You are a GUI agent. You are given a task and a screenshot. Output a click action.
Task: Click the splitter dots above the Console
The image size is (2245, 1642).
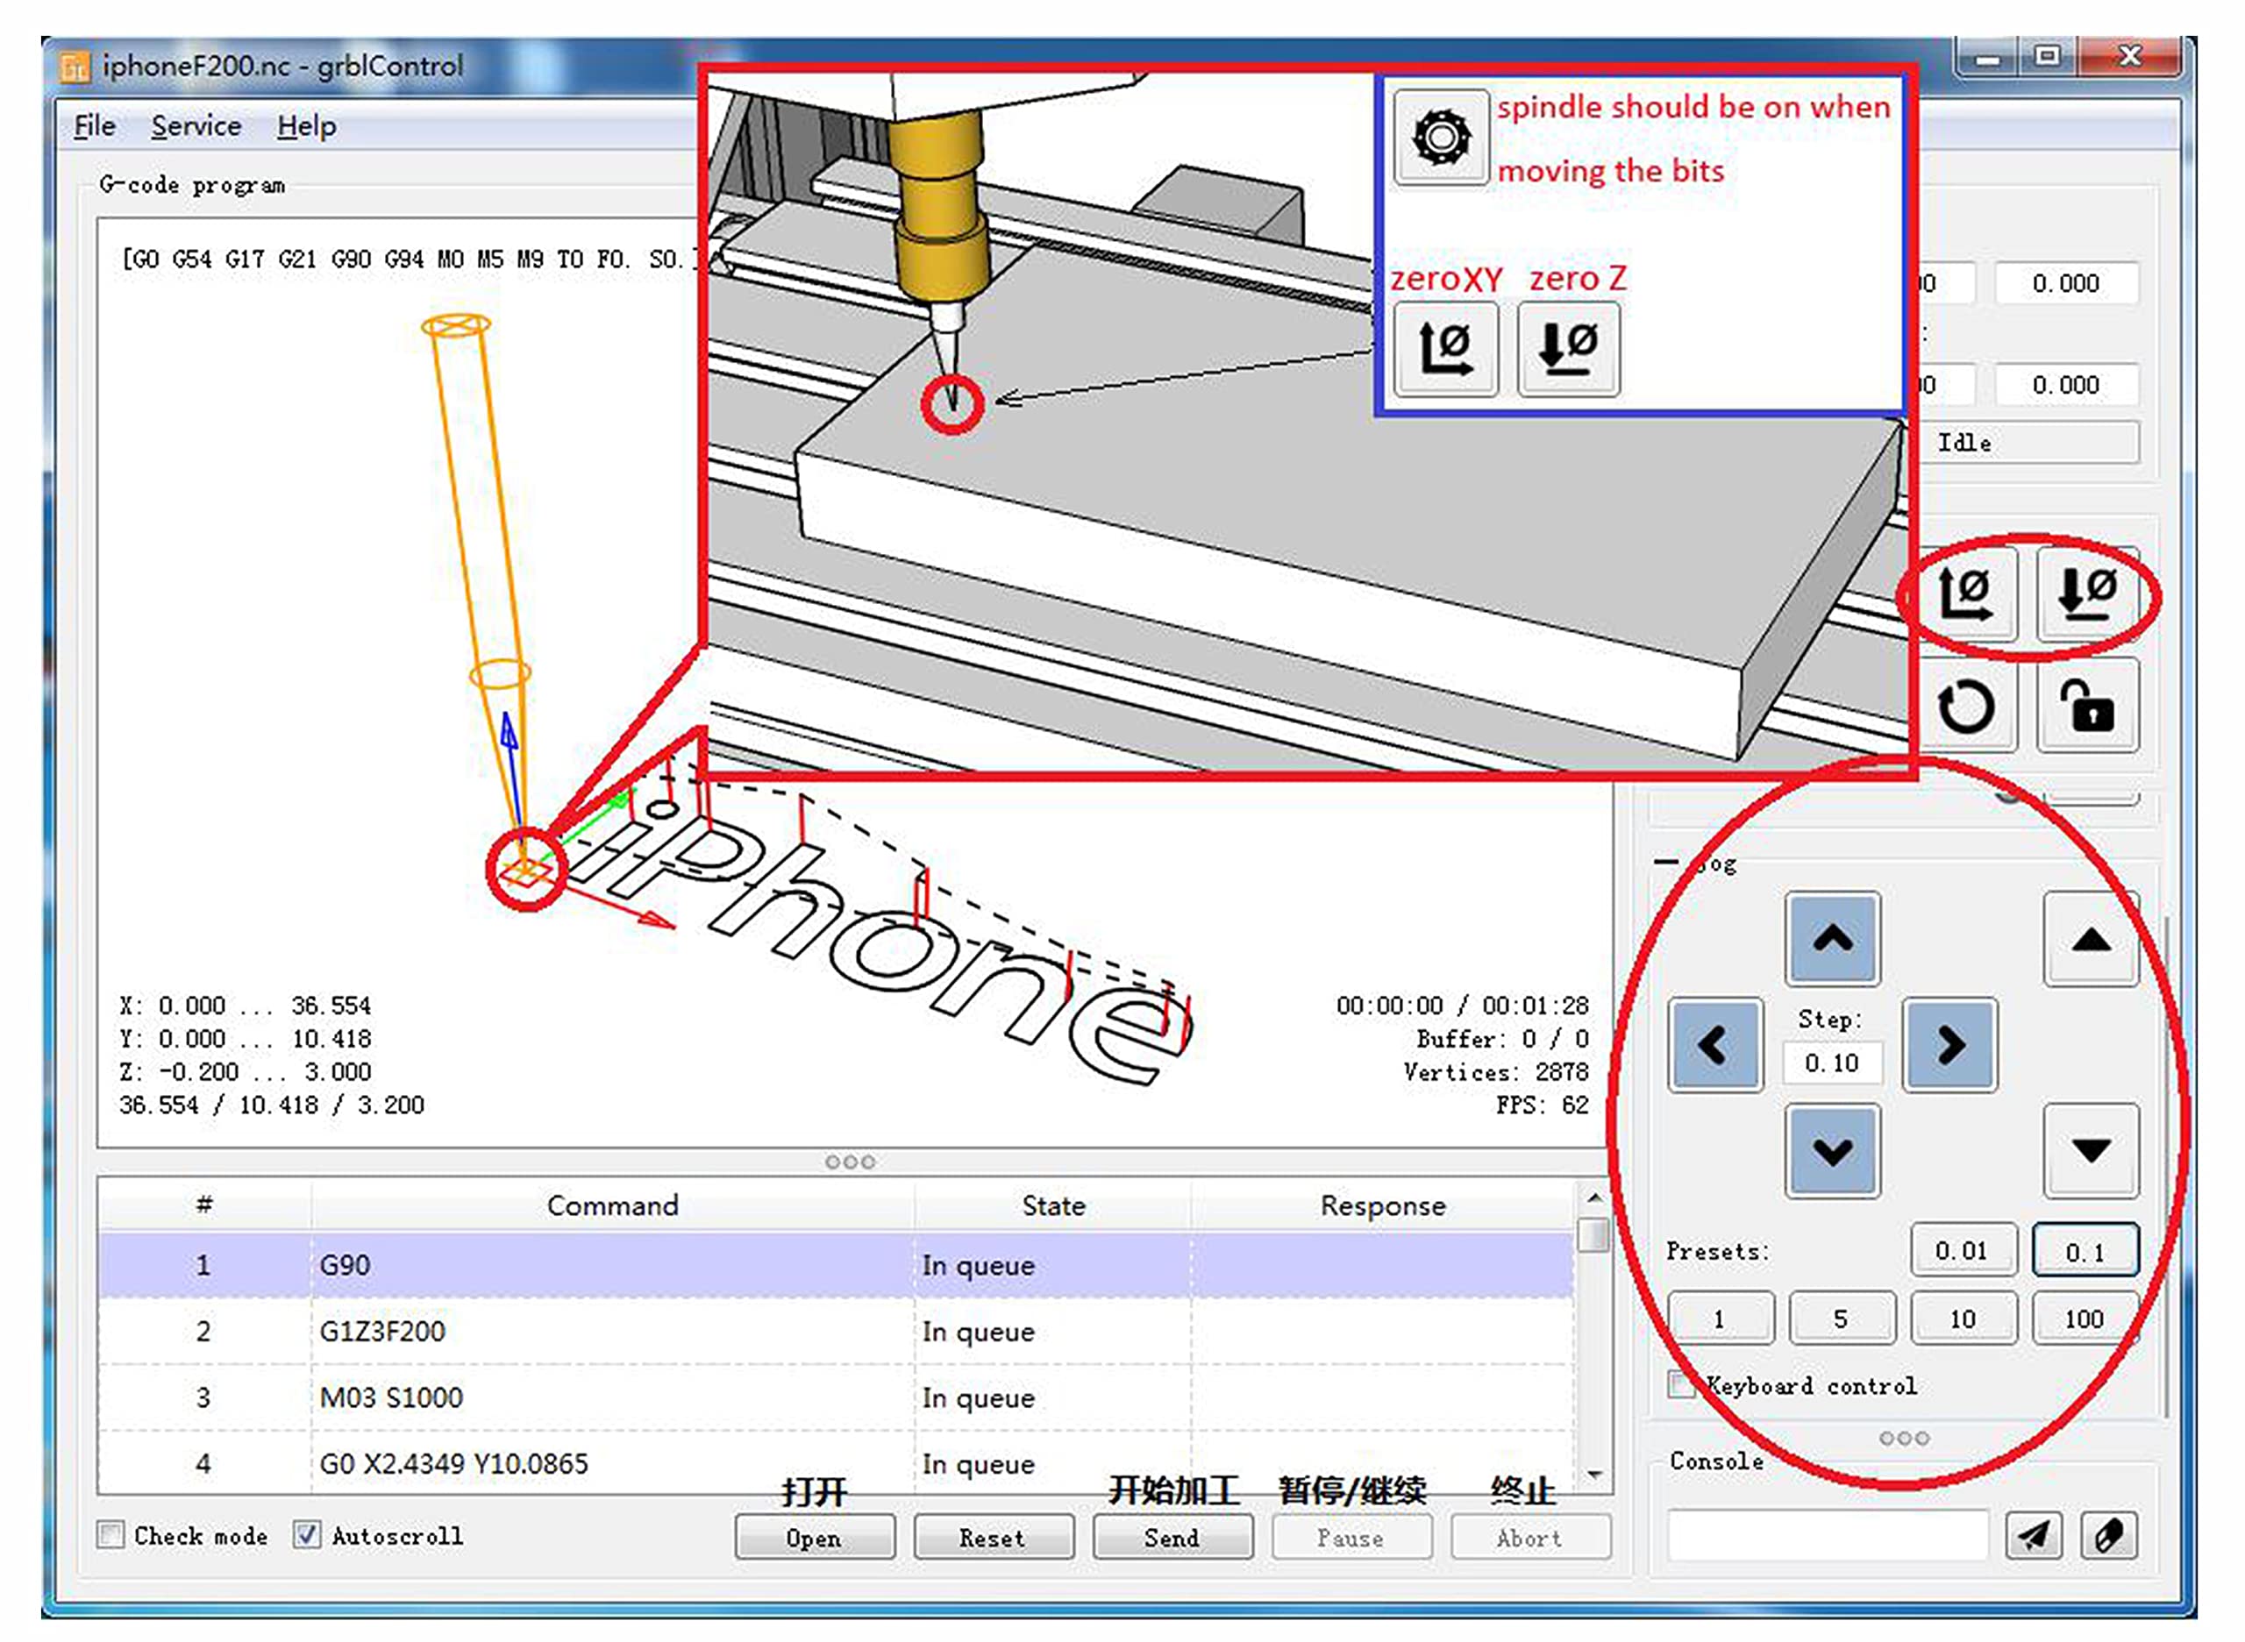click(1904, 1439)
